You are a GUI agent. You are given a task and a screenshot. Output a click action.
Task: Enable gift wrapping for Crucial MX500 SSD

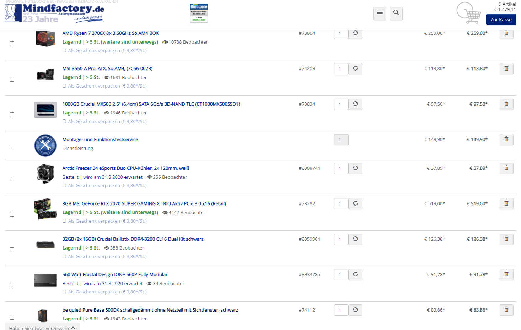[64, 121]
